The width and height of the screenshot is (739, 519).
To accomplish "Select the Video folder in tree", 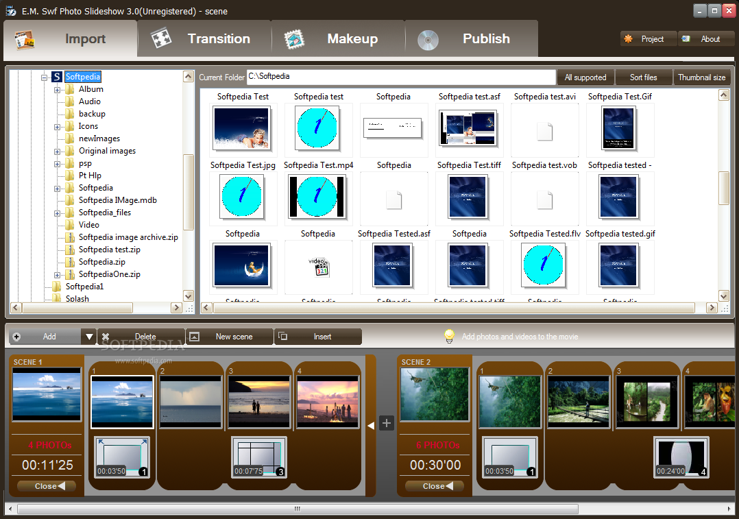I will pyautogui.click(x=88, y=225).
